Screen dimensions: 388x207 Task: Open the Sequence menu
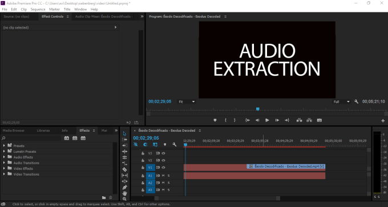[38, 9]
